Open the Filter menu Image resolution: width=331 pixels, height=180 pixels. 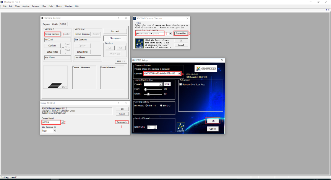(x=44, y=6)
